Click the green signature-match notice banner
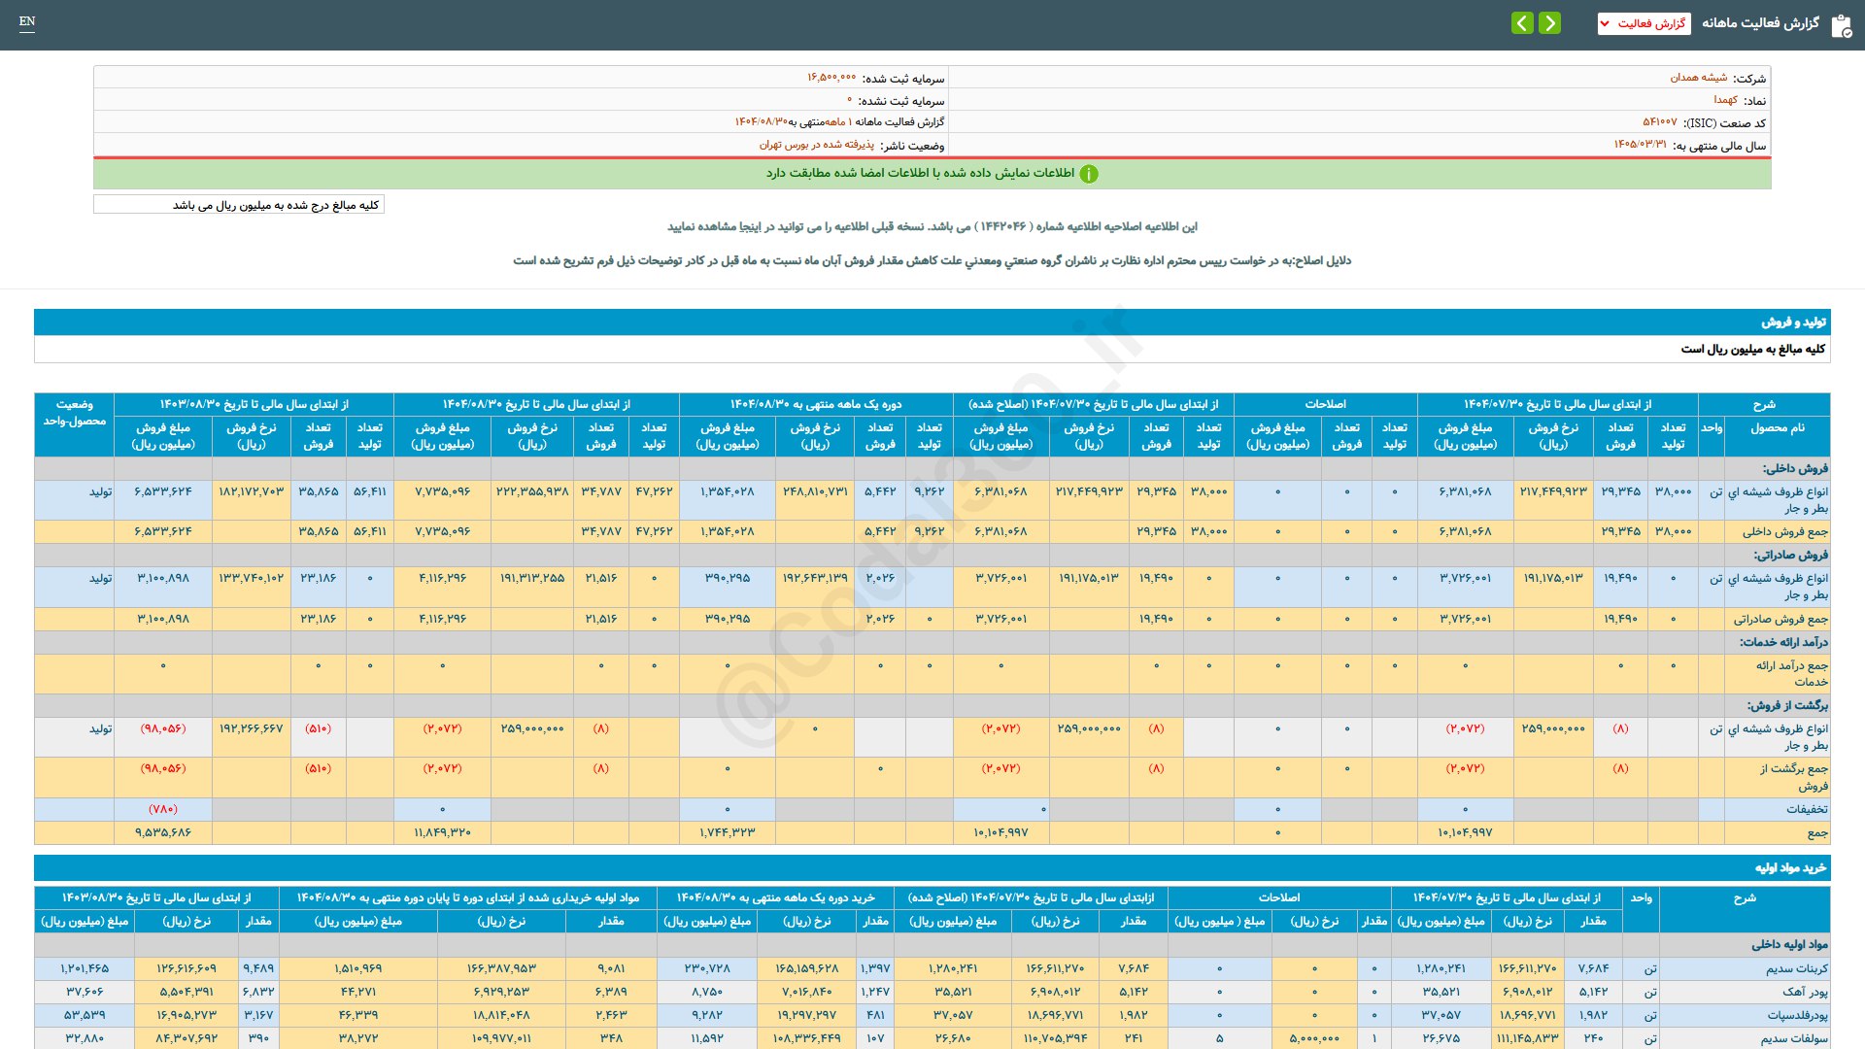1865x1049 pixels. (x=932, y=174)
